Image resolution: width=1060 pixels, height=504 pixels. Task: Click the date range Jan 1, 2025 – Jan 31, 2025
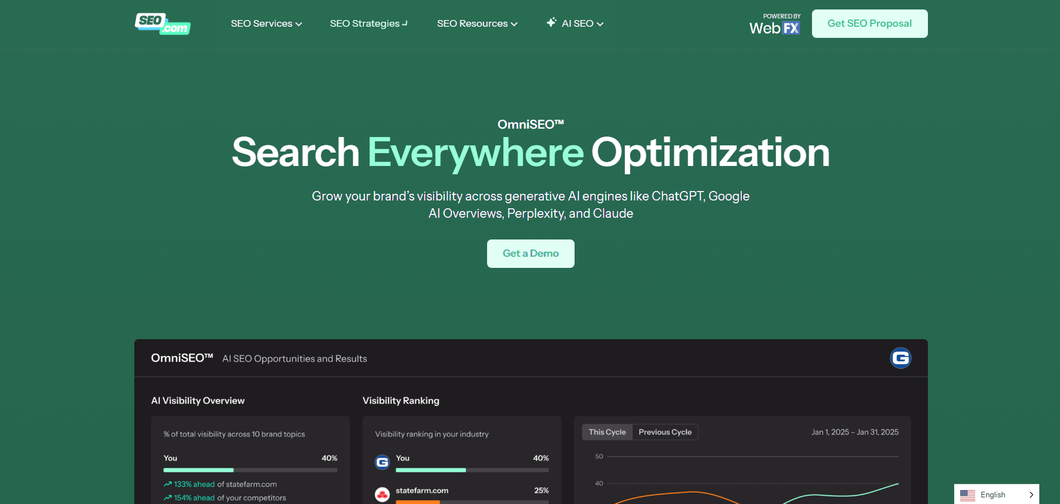[855, 432]
